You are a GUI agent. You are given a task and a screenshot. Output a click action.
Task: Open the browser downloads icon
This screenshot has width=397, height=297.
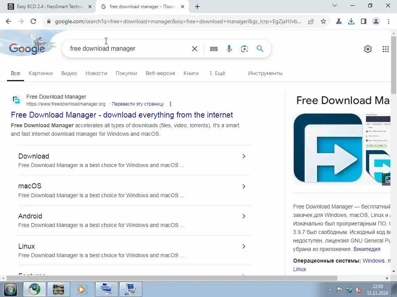click(351, 22)
